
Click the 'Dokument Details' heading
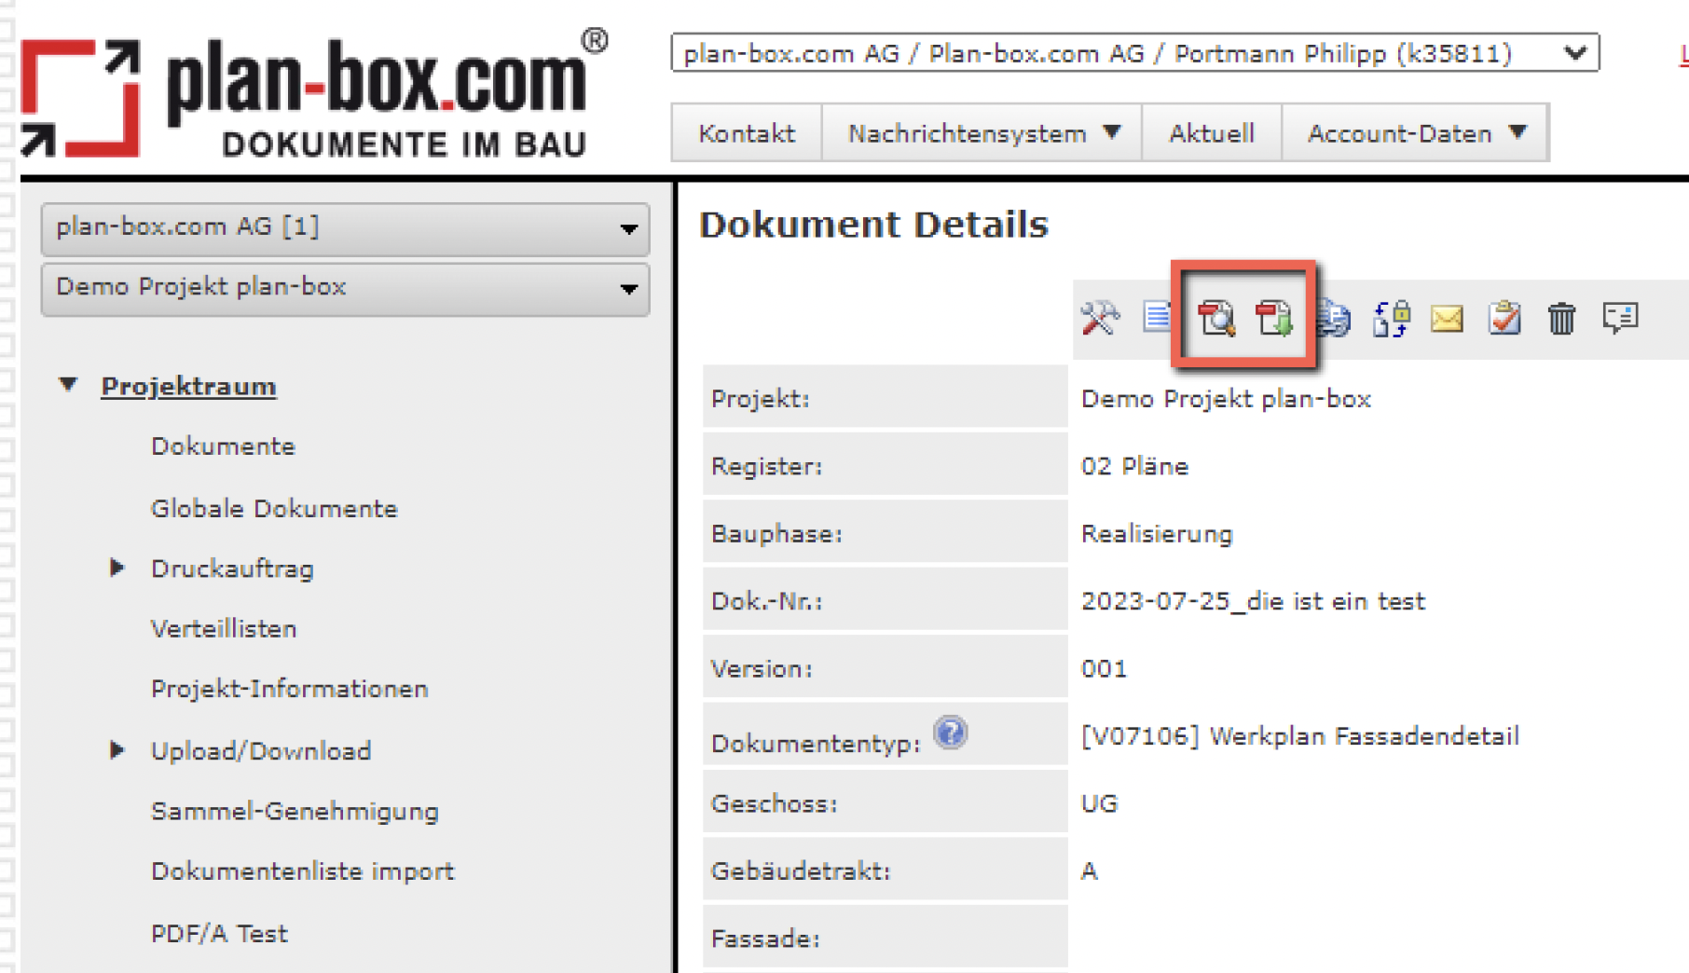click(x=873, y=225)
